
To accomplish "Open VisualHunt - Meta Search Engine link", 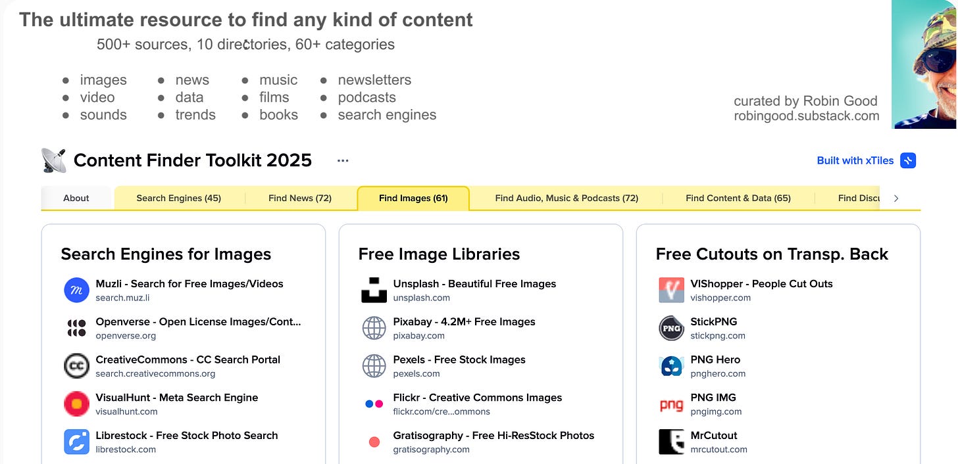I will (177, 398).
